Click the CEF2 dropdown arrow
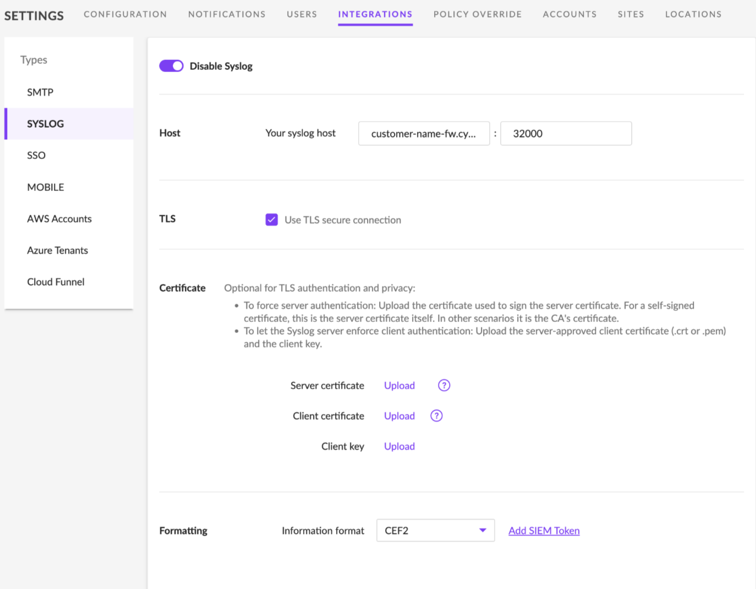Screen dimensions: 756x589 (x=483, y=531)
